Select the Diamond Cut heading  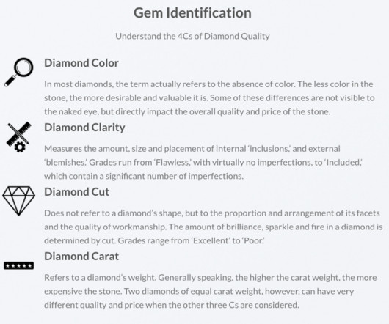tap(76, 192)
